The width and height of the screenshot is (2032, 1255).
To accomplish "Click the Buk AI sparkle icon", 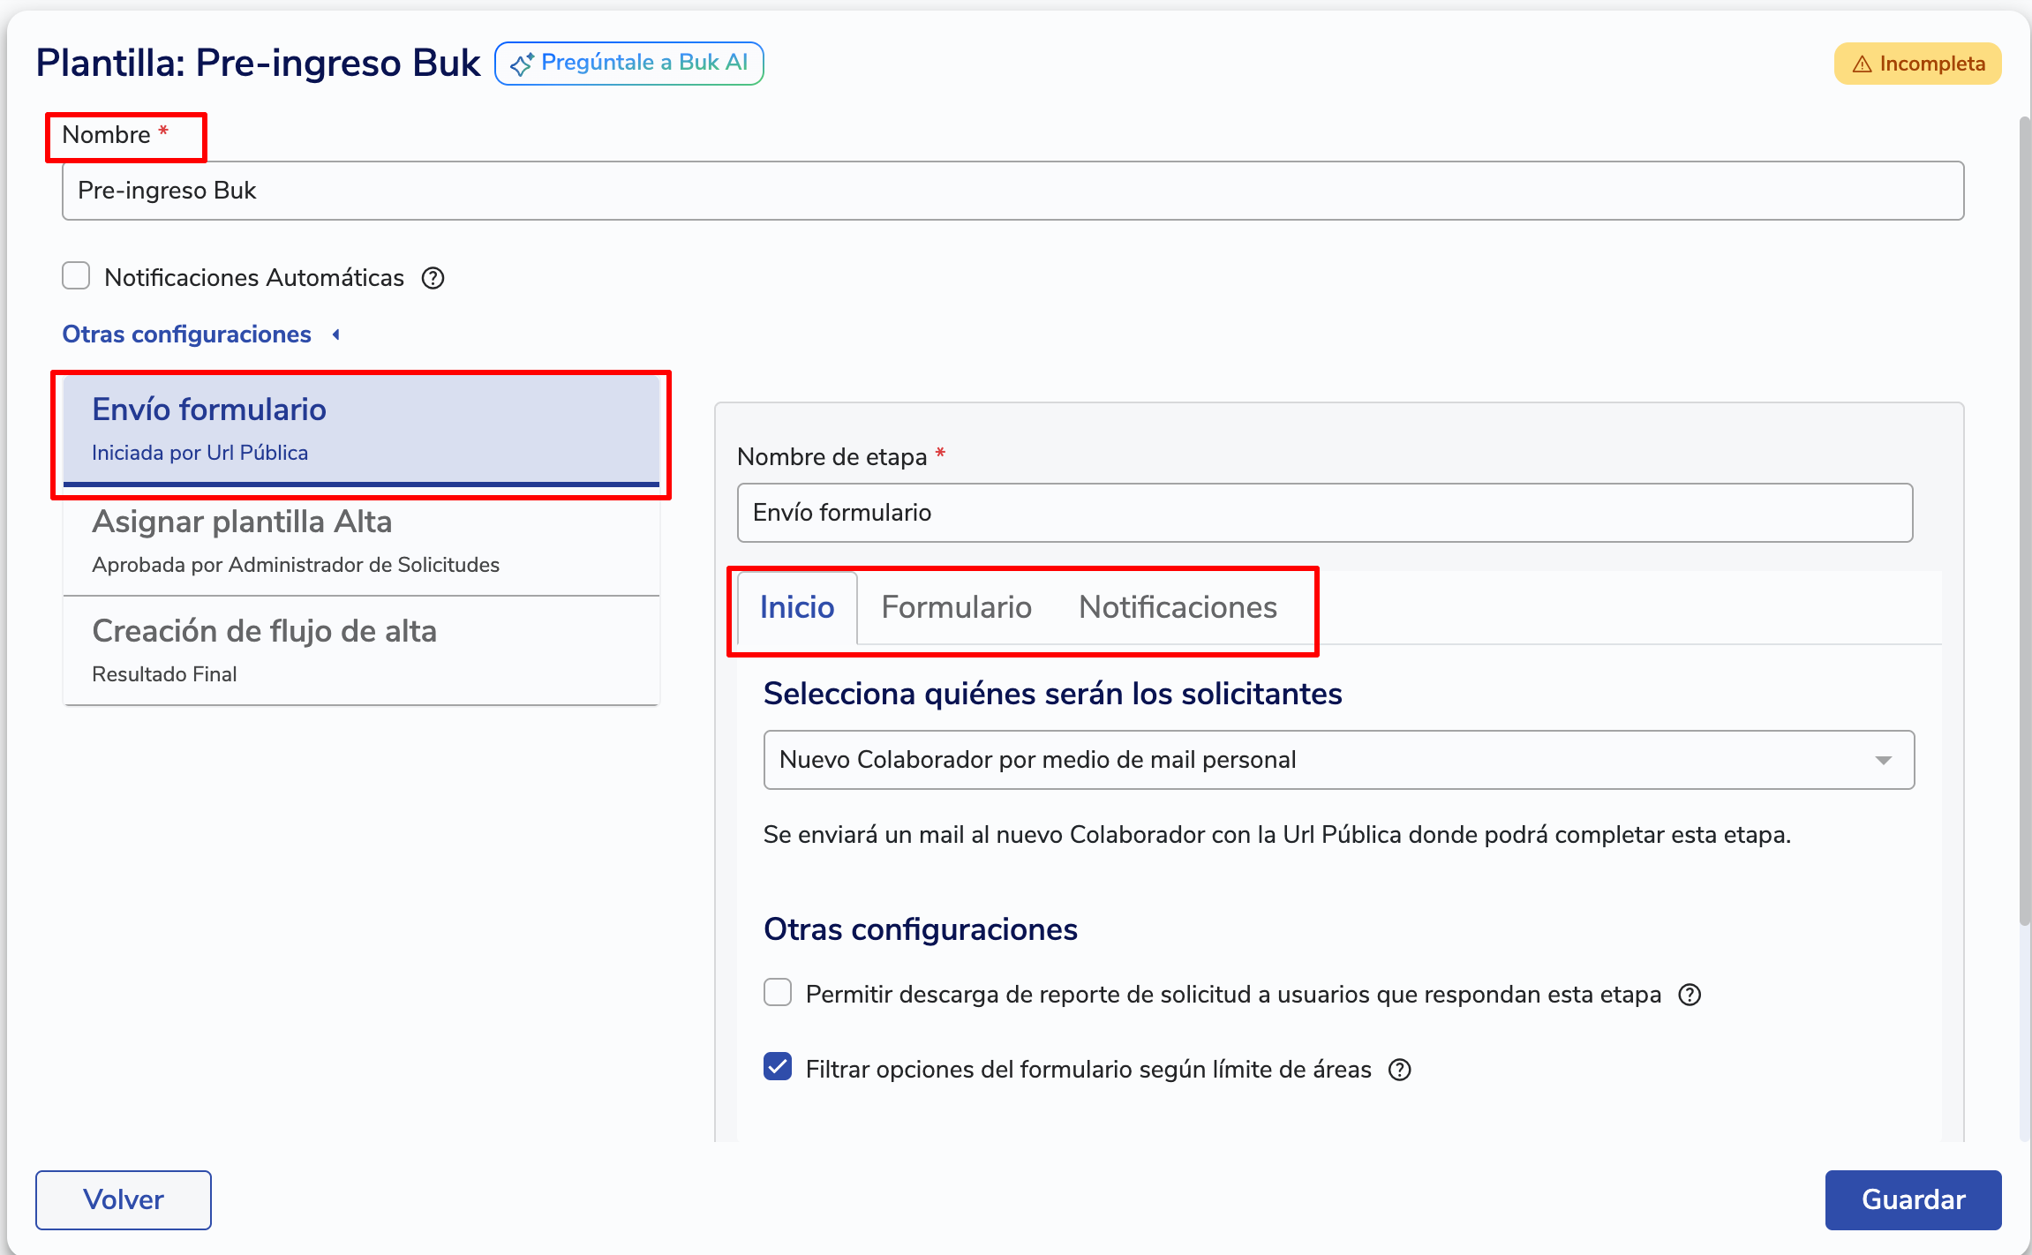I will [522, 64].
